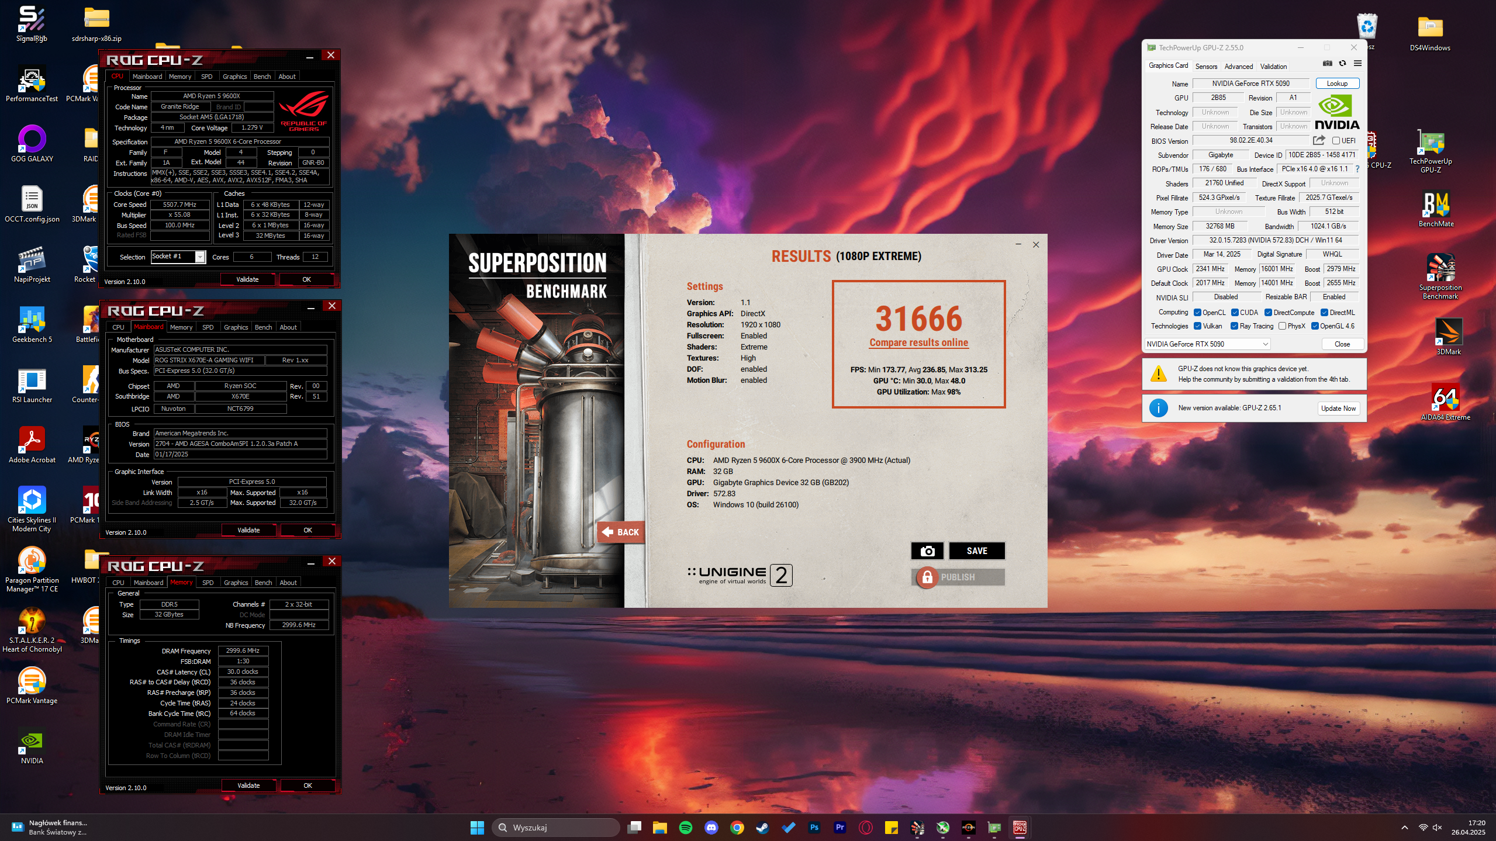Toggle the DirectCompute checkbox in GPU-Z
Screen dimensions: 1496x841
point(1268,313)
